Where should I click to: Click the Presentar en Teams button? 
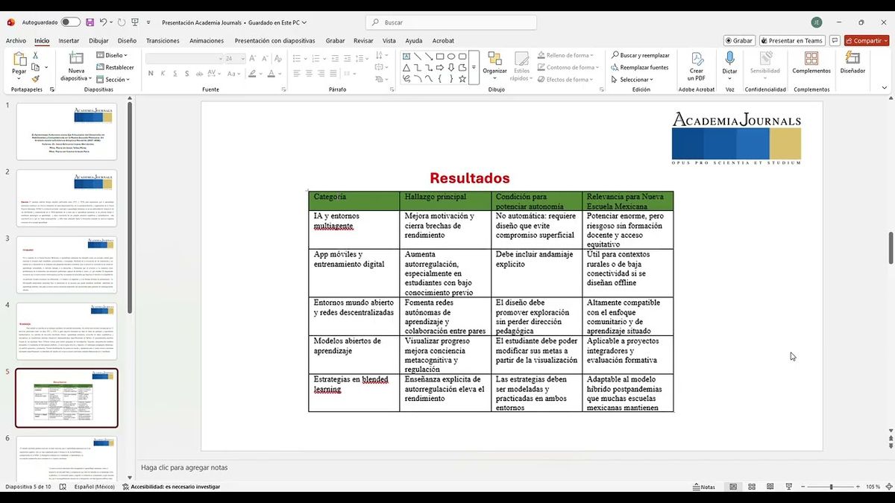click(792, 41)
